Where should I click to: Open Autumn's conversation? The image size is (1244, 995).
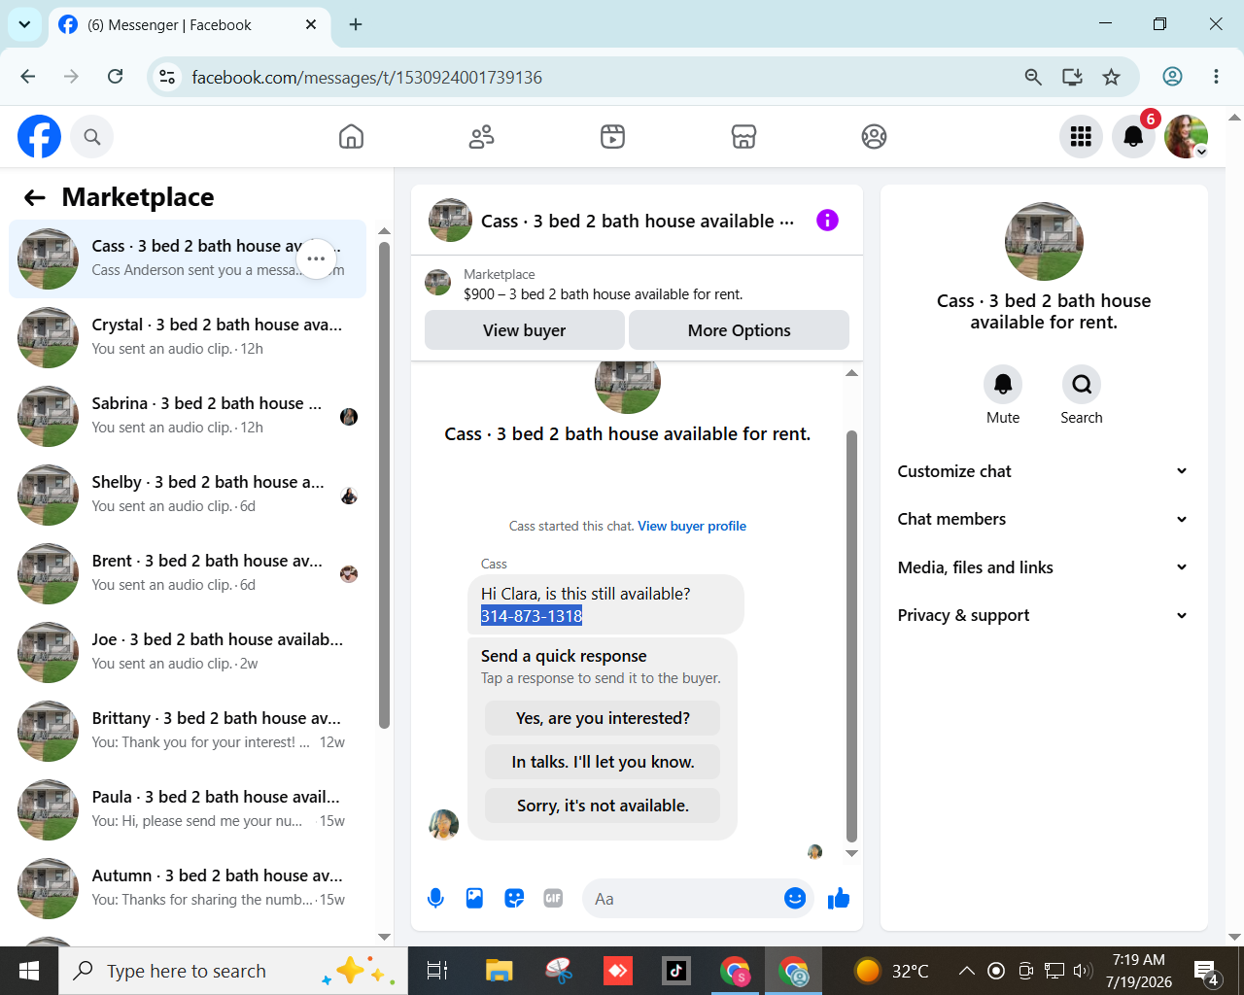(188, 888)
